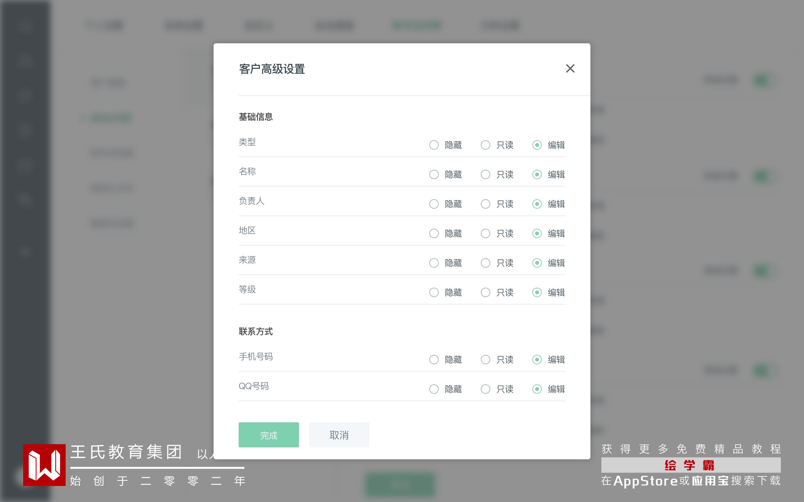Hide the 负责人 field
The height and width of the screenshot is (502, 804).
(x=434, y=204)
